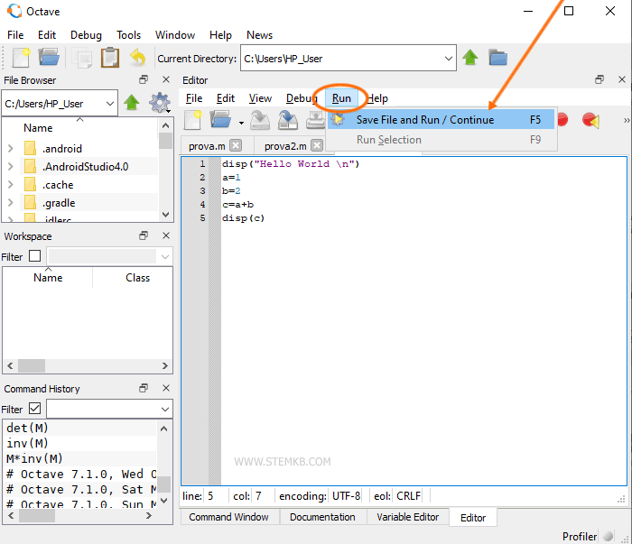Click the Browse directories folder icon

pyautogui.click(x=497, y=58)
